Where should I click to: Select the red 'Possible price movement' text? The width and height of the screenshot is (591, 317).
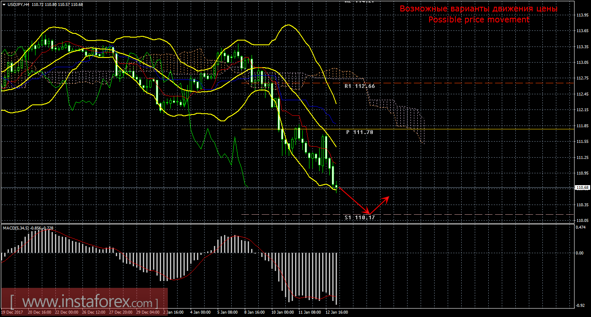coord(479,19)
